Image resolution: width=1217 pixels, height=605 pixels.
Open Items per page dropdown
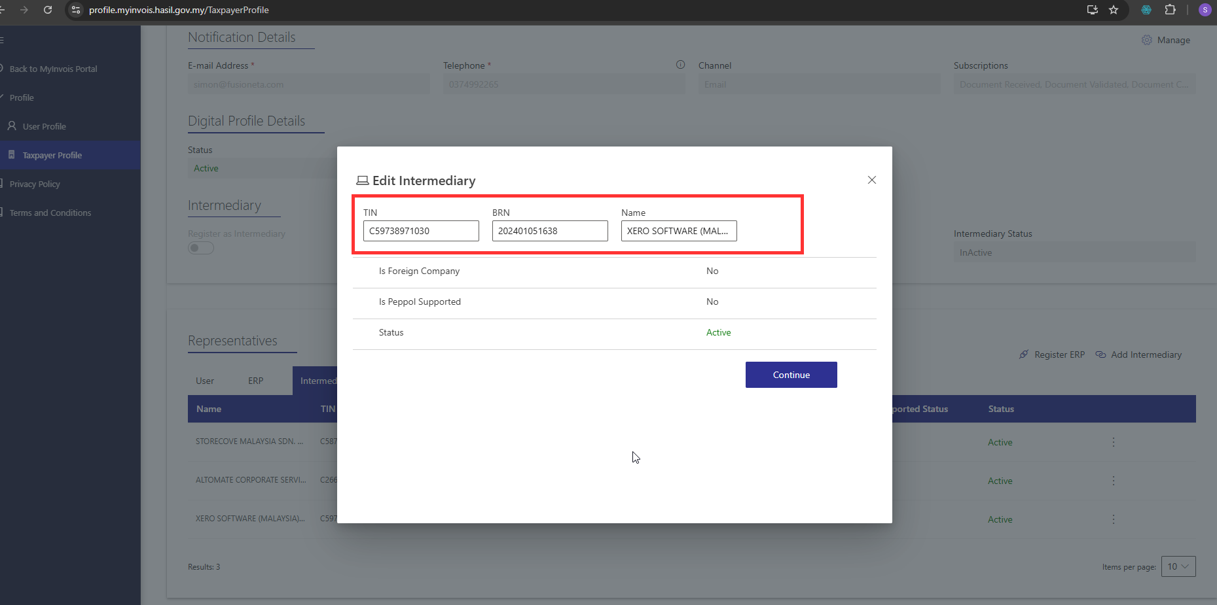pyautogui.click(x=1178, y=566)
